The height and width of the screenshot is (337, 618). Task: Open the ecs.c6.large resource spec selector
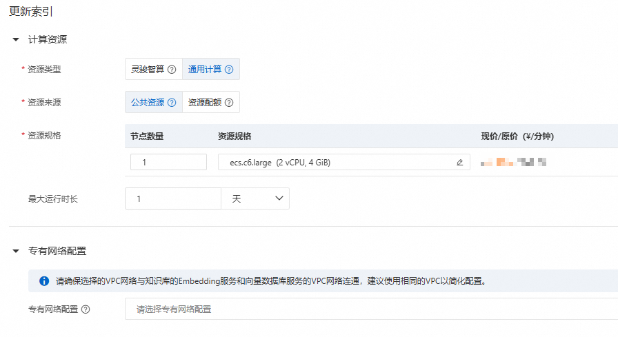tap(344, 162)
